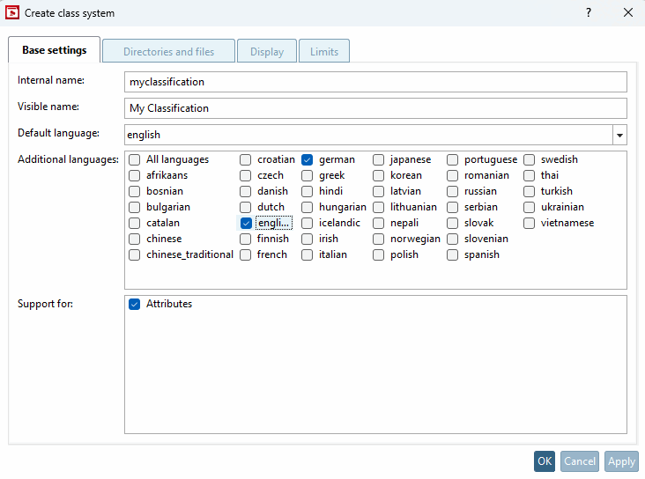Screen dimensions: 645x479
Task: Check the catalan checkbox
Action: 135,223
